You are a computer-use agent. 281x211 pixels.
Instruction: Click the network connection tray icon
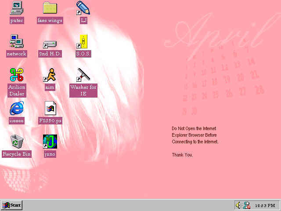247,205
